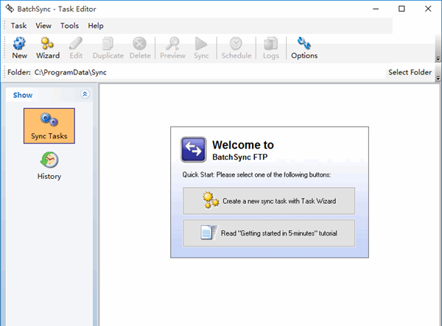Image resolution: width=442 pixels, height=326 pixels.
Task: Click the folder path C:\ProgramData\Sync
Action: (71, 72)
